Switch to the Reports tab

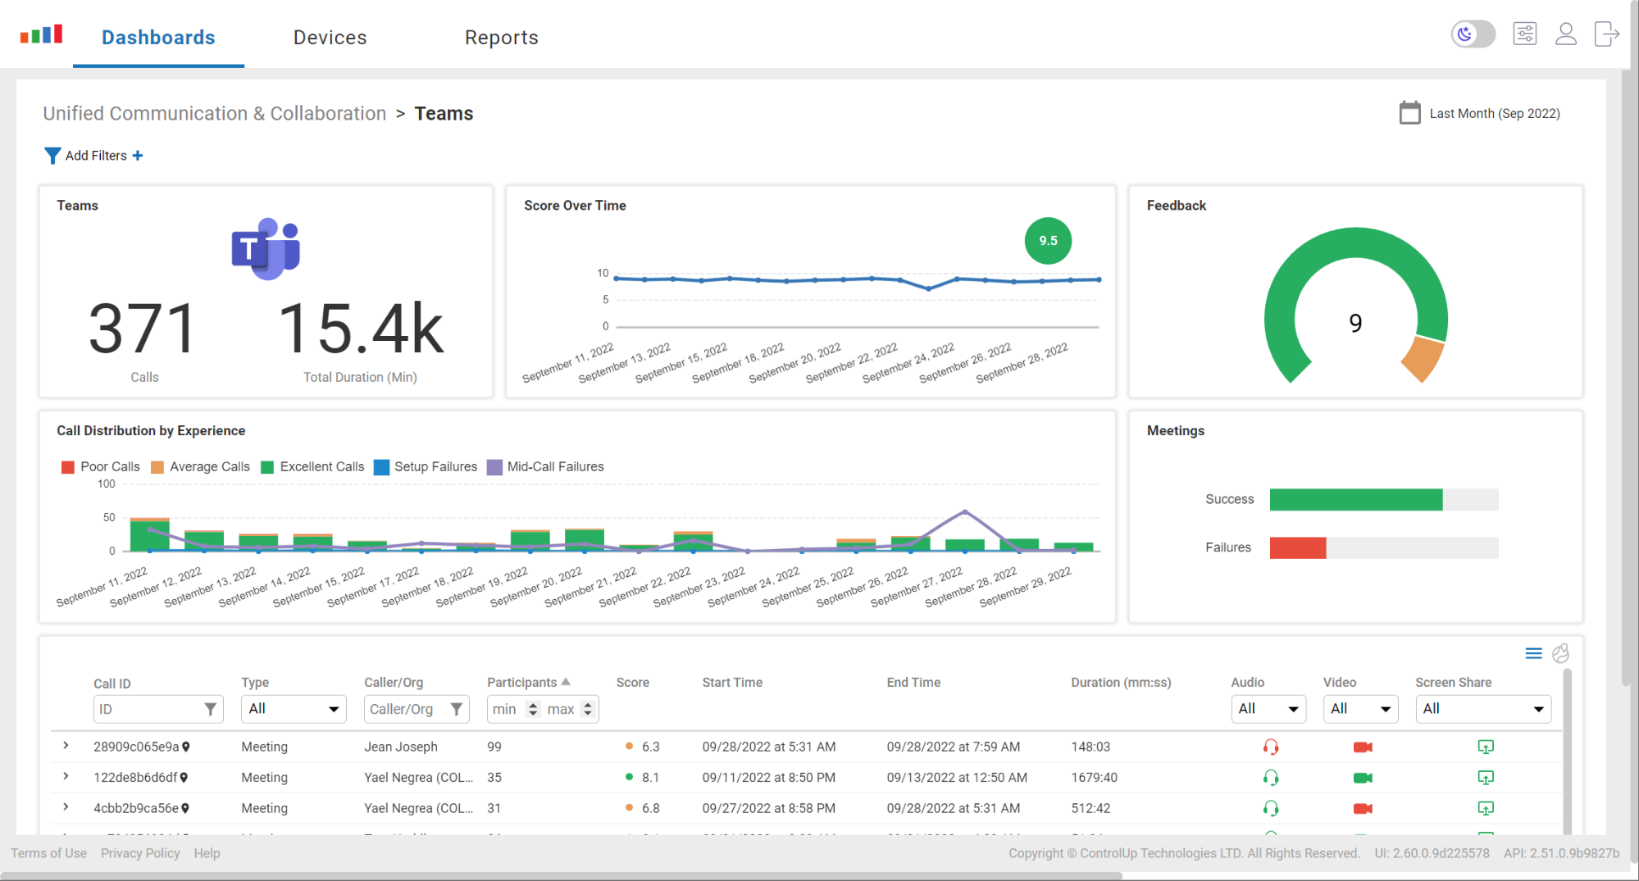click(501, 38)
